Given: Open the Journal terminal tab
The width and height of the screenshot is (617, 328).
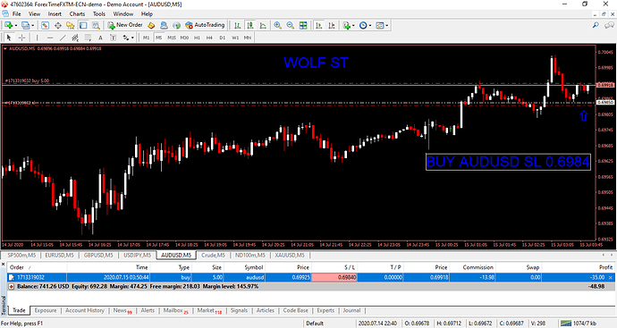Looking at the screenshot, I should pyautogui.click(x=351, y=310).
